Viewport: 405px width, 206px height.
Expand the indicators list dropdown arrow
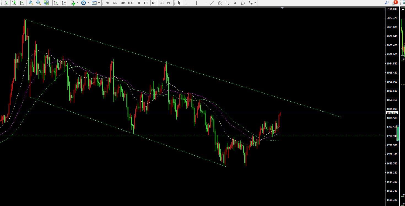pyautogui.click(x=77, y=3)
